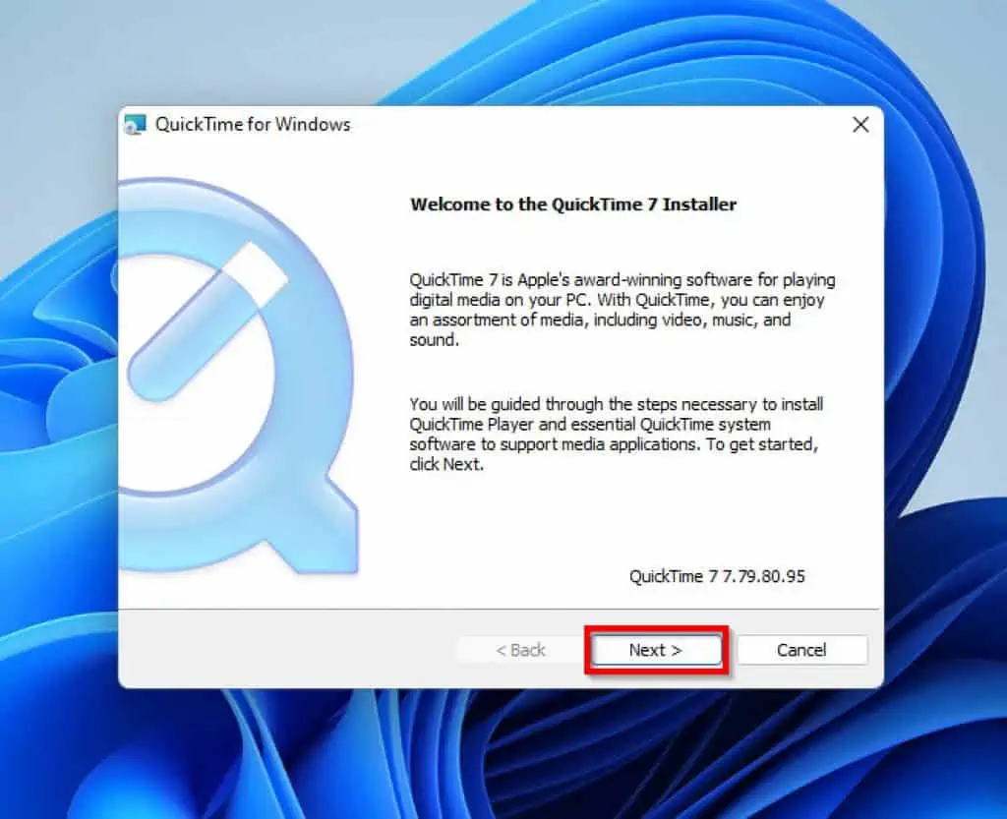
Task: Click the words 'click Next.' in the instructions
Action: [446, 464]
